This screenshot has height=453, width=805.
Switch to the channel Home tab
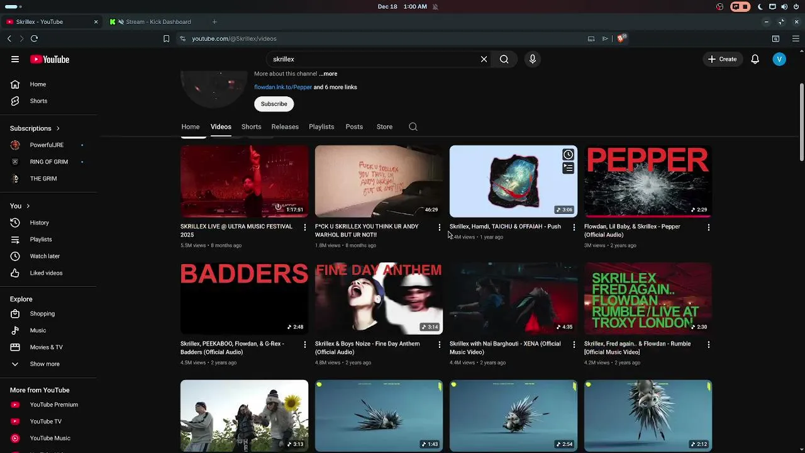pyautogui.click(x=191, y=126)
